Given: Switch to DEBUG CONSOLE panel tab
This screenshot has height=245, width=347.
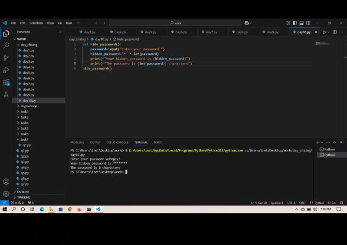Looking at the screenshot, I should (117, 142).
